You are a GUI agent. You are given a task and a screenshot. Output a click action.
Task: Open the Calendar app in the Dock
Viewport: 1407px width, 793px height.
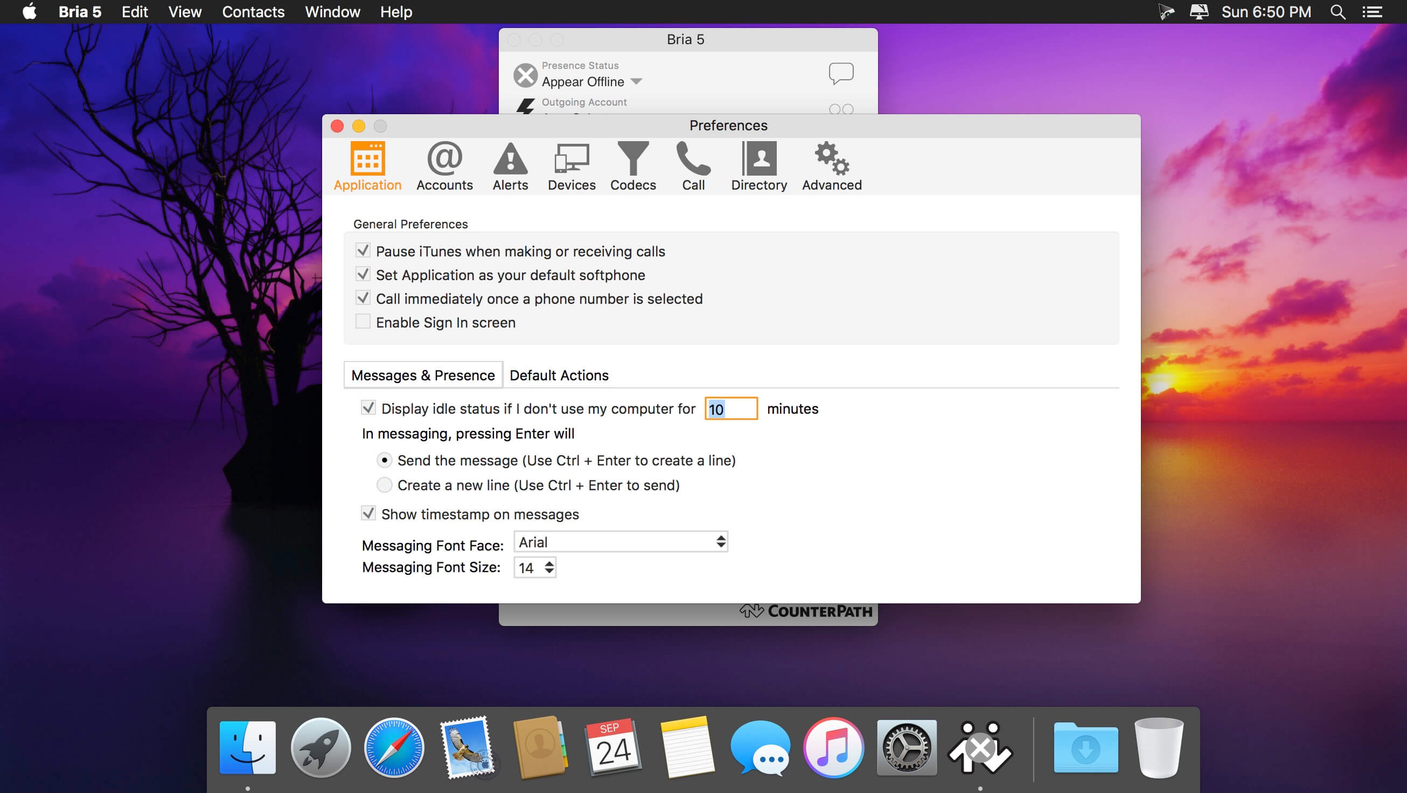tap(613, 747)
